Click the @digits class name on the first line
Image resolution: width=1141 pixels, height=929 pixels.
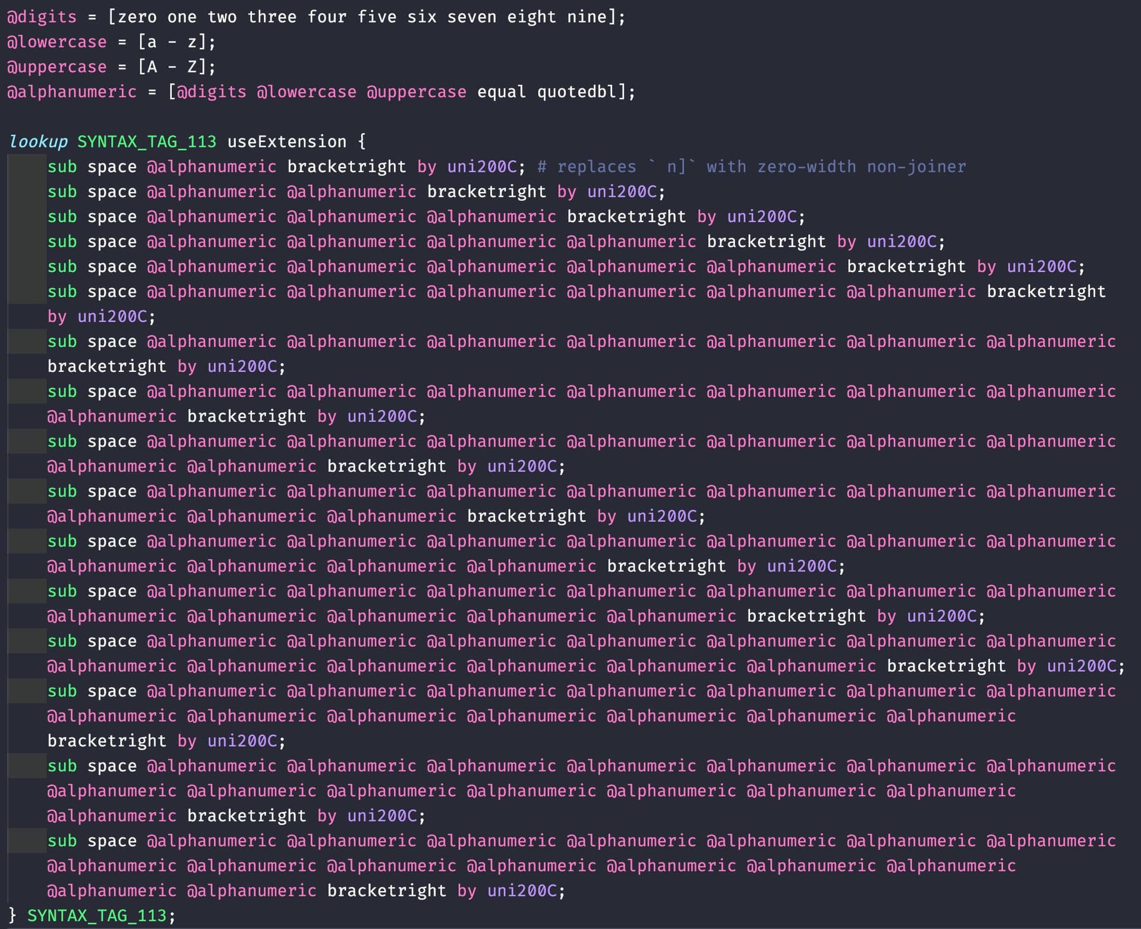point(42,17)
